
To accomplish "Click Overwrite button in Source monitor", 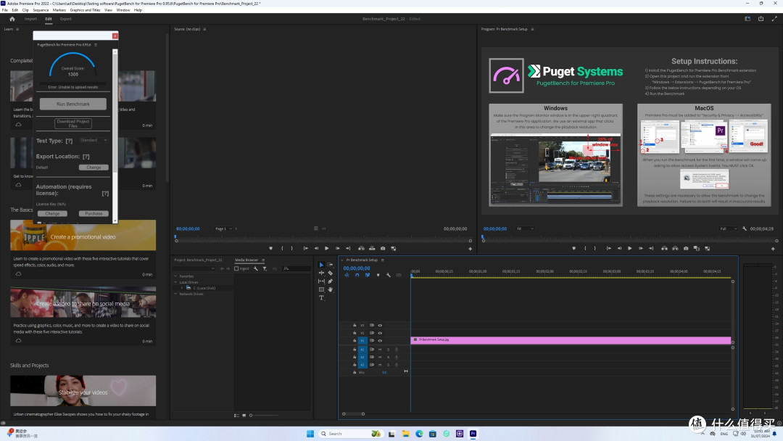I will click(372, 248).
